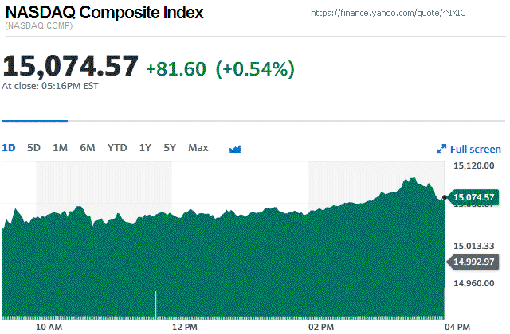This screenshot has width=510, height=334.
Task: Click the 14,992.97 previous close tag
Action: point(473,262)
